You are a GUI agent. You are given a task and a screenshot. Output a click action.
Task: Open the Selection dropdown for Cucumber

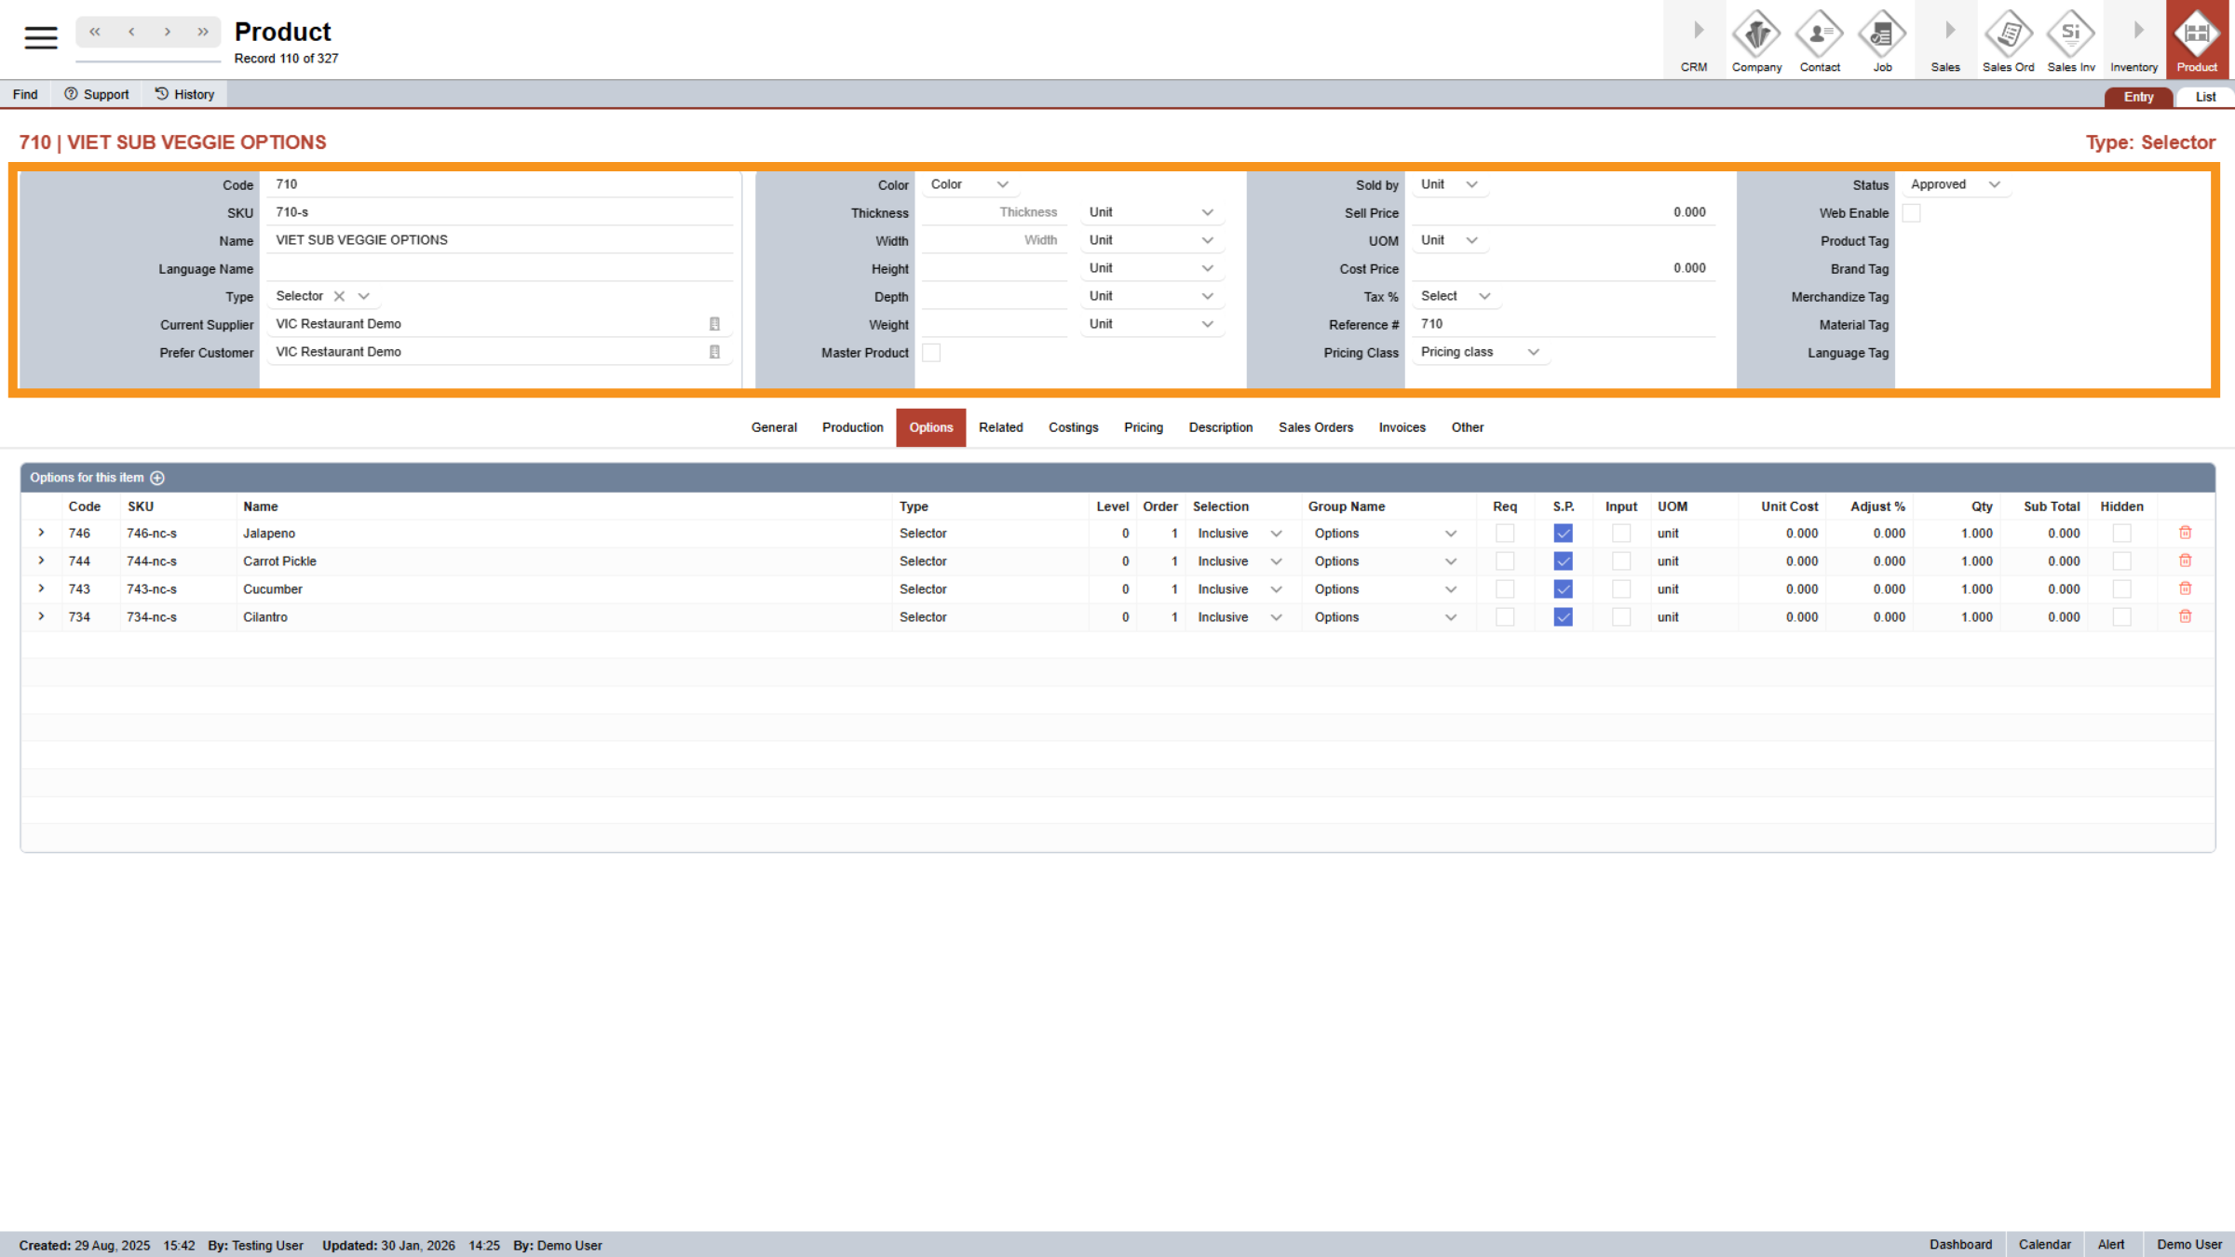[x=1276, y=588]
